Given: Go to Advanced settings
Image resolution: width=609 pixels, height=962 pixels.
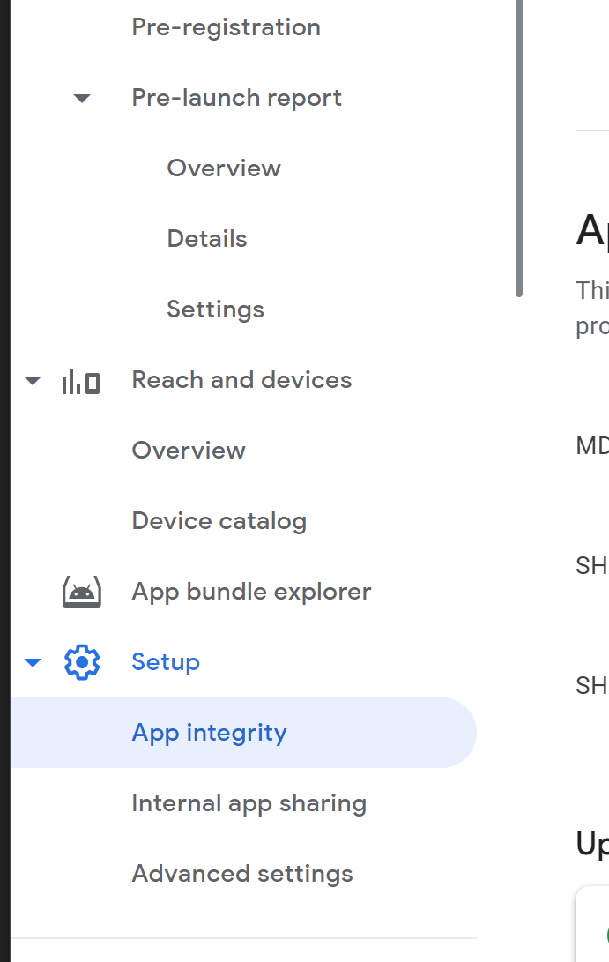Looking at the screenshot, I should tap(242, 874).
